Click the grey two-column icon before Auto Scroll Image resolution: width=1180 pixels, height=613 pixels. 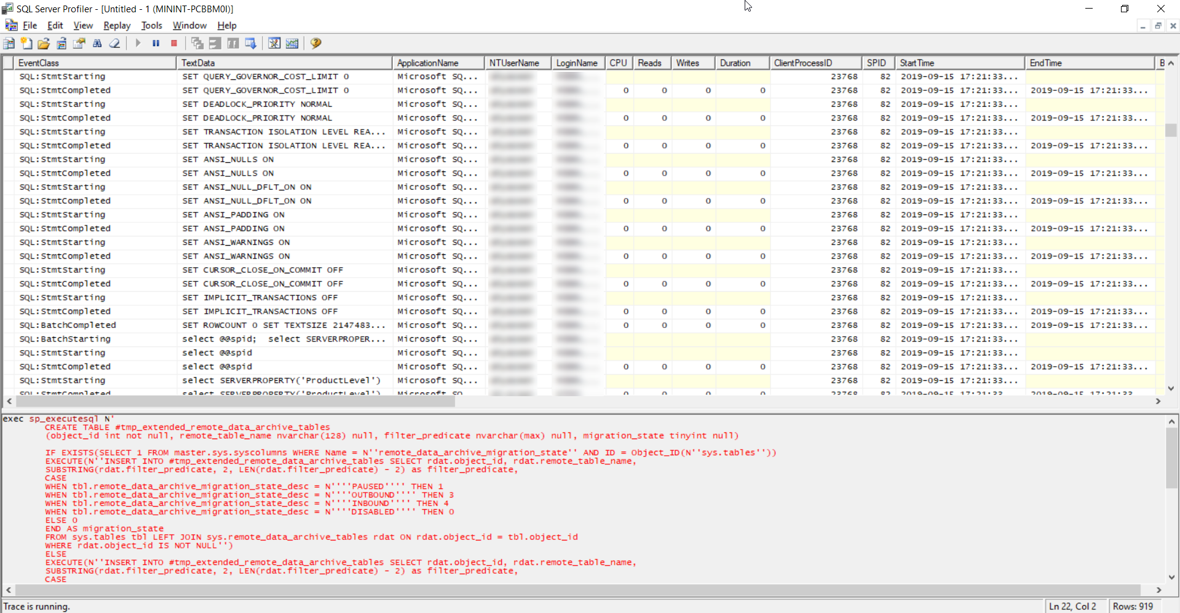point(232,43)
